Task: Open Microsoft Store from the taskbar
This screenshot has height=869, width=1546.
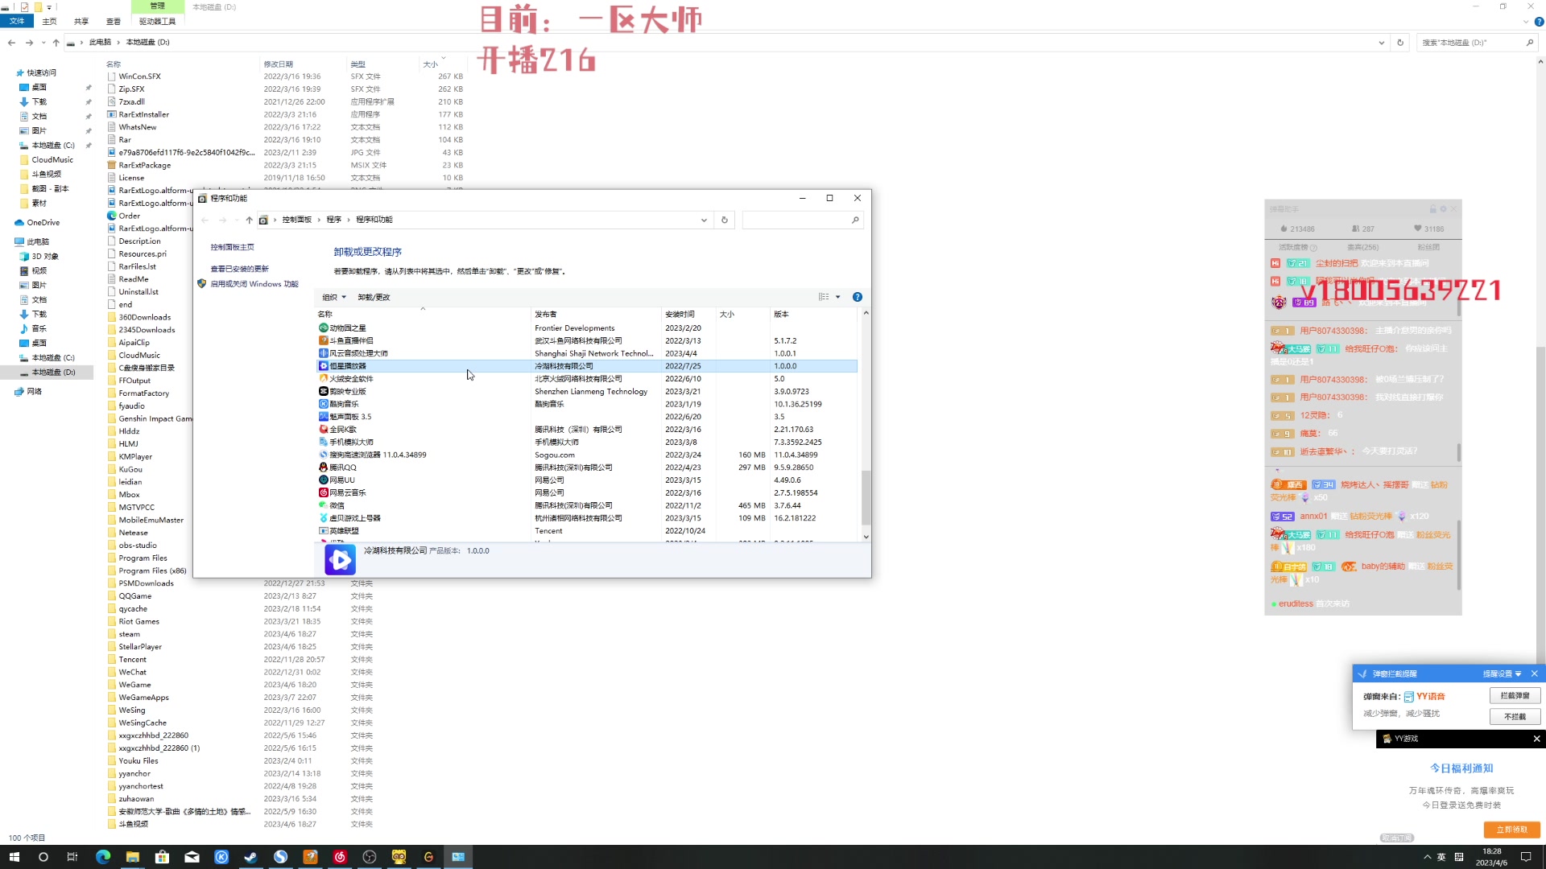Action: pos(162,857)
